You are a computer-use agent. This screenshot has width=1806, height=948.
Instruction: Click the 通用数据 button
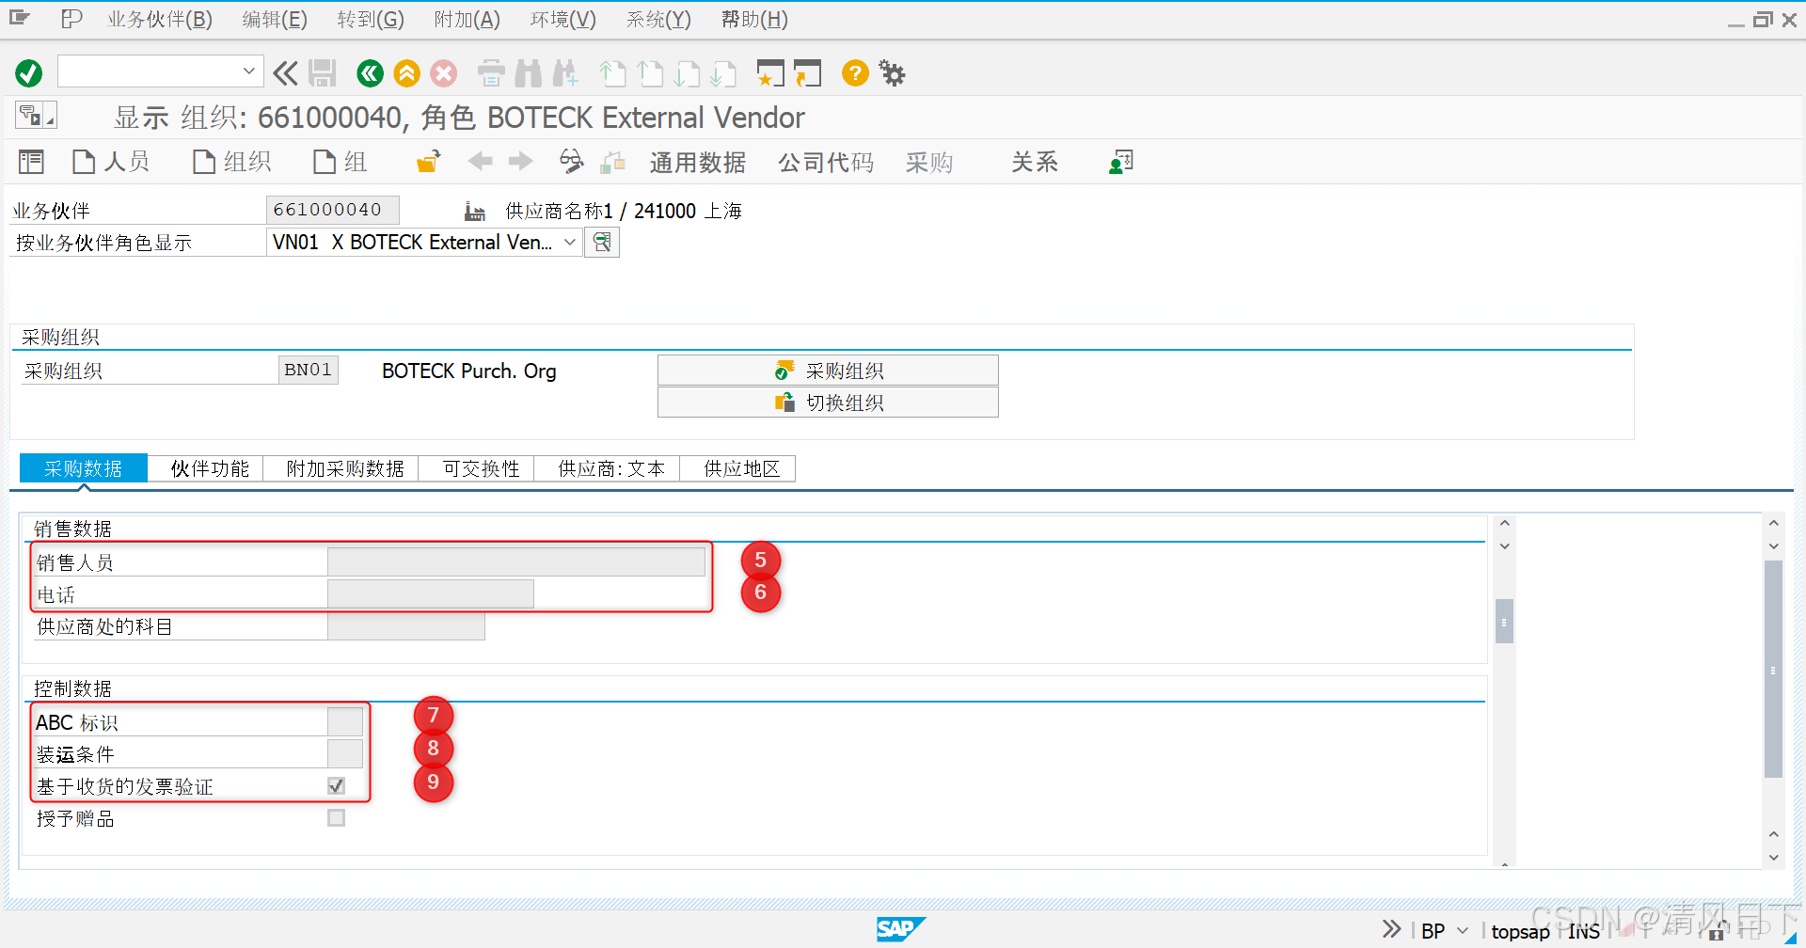(x=698, y=162)
